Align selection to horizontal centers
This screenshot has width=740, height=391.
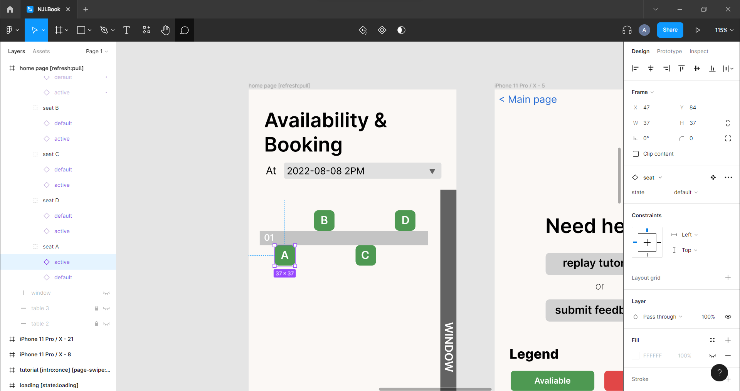coord(651,69)
